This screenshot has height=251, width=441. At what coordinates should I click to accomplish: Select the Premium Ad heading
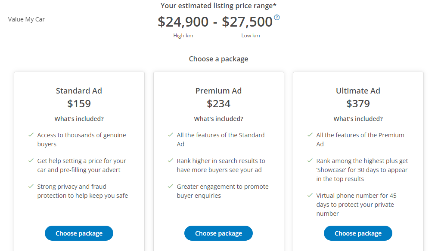pos(218,91)
